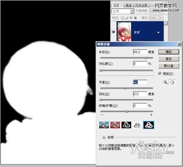Click the 半径 radius slider handle
The width and height of the screenshot is (183, 167).
click(146, 57)
